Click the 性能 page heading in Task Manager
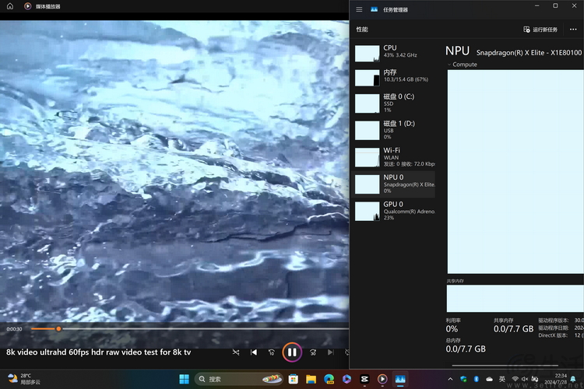Screen dimensions: 584x389 coord(362,30)
